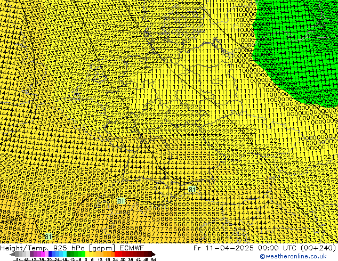Click the legend's left grey arrow end
338x261 pixels.
coord(12,254)
